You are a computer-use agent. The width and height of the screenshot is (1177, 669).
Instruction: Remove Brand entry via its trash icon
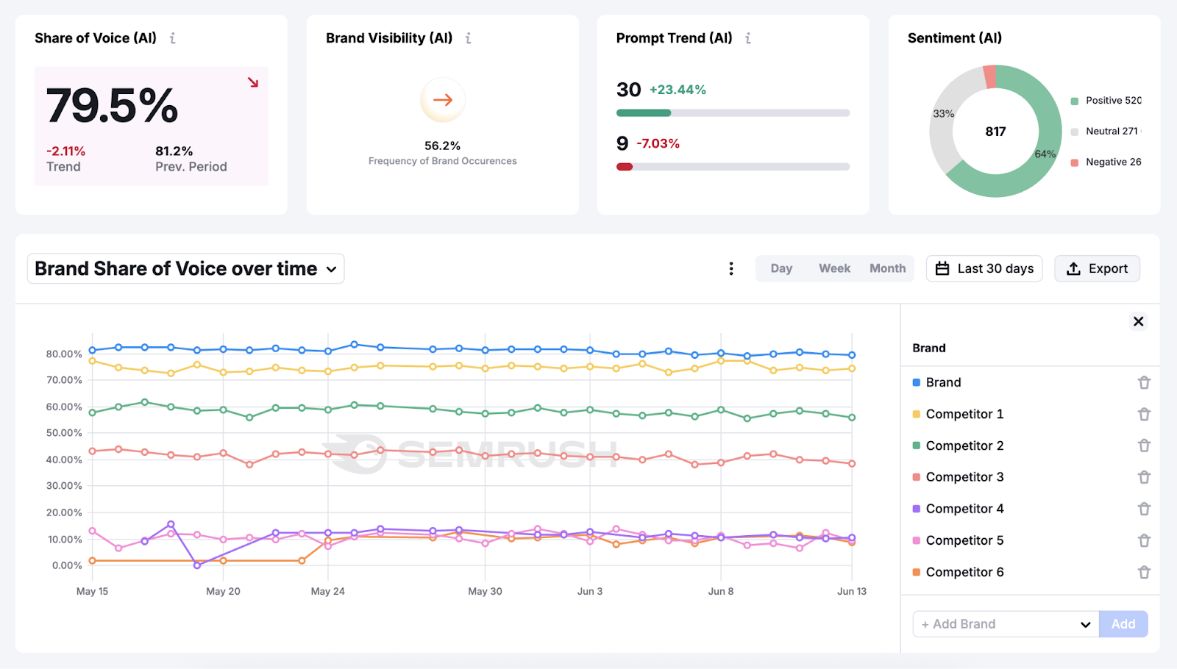coord(1144,382)
